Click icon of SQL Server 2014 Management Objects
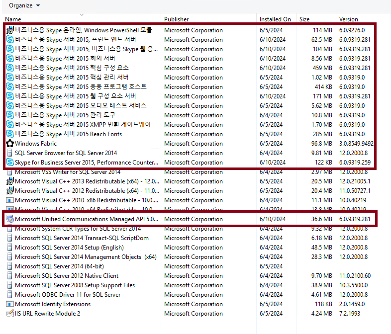 (x=10, y=257)
